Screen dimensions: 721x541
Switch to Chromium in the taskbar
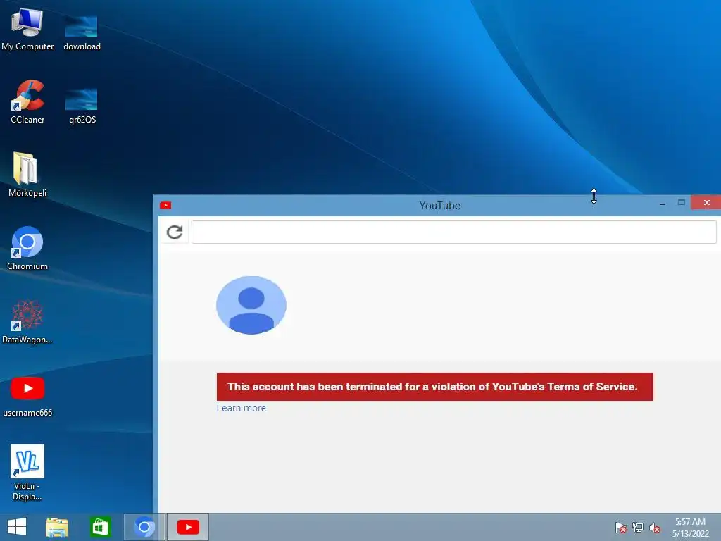coord(144,527)
